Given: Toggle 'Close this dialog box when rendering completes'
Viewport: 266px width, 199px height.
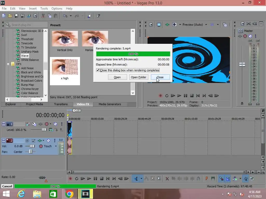Looking at the screenshot, I should pos(98,70).
